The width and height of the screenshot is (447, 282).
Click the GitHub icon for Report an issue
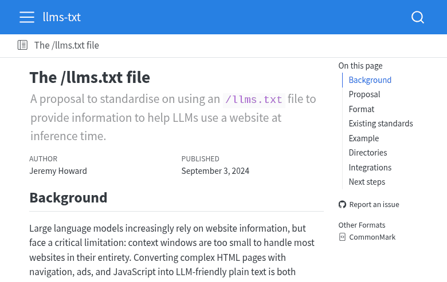[342, 205]
